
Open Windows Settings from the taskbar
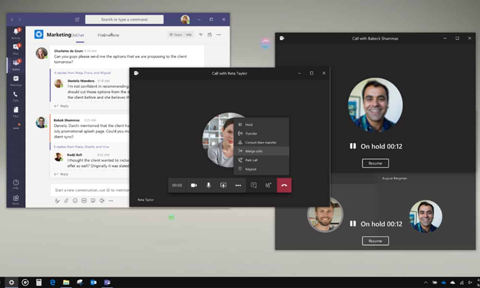(11, 282)
